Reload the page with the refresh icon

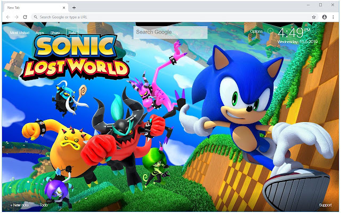coord(25,17)
